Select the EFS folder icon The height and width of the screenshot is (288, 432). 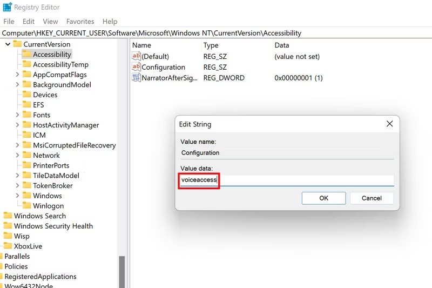tap(26, 104)
